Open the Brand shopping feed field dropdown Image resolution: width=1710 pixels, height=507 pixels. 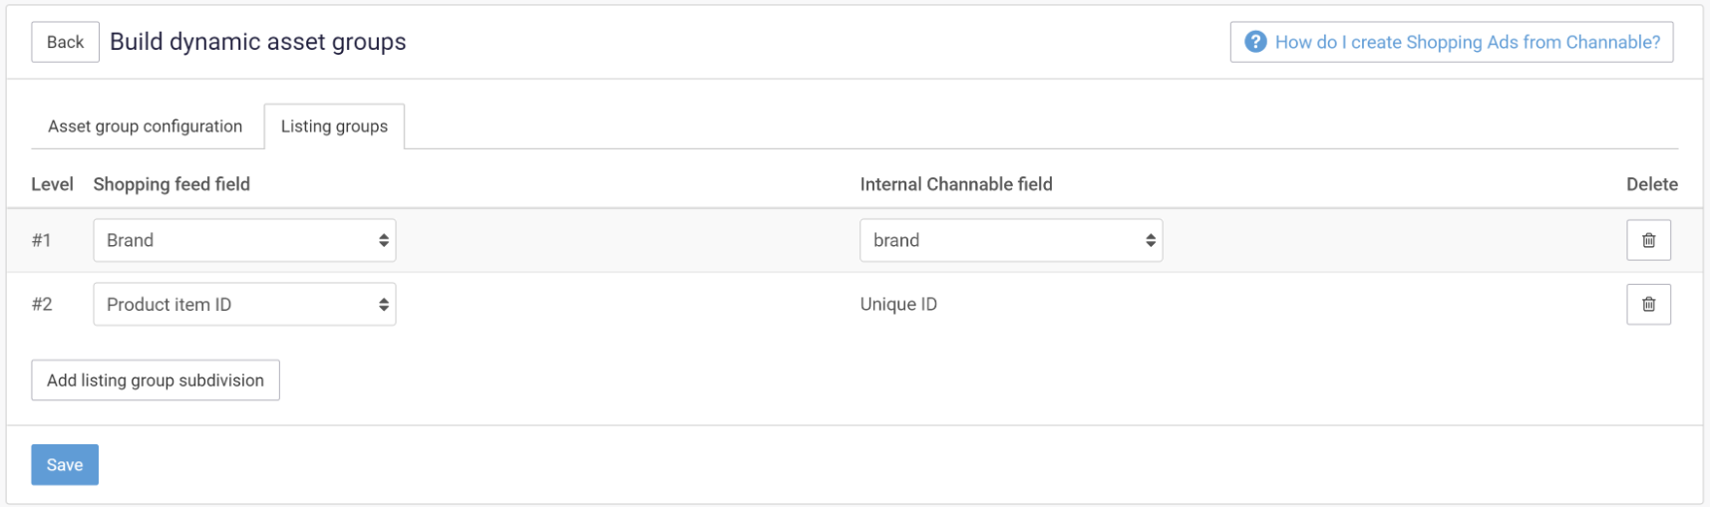[x=244, y=240]
